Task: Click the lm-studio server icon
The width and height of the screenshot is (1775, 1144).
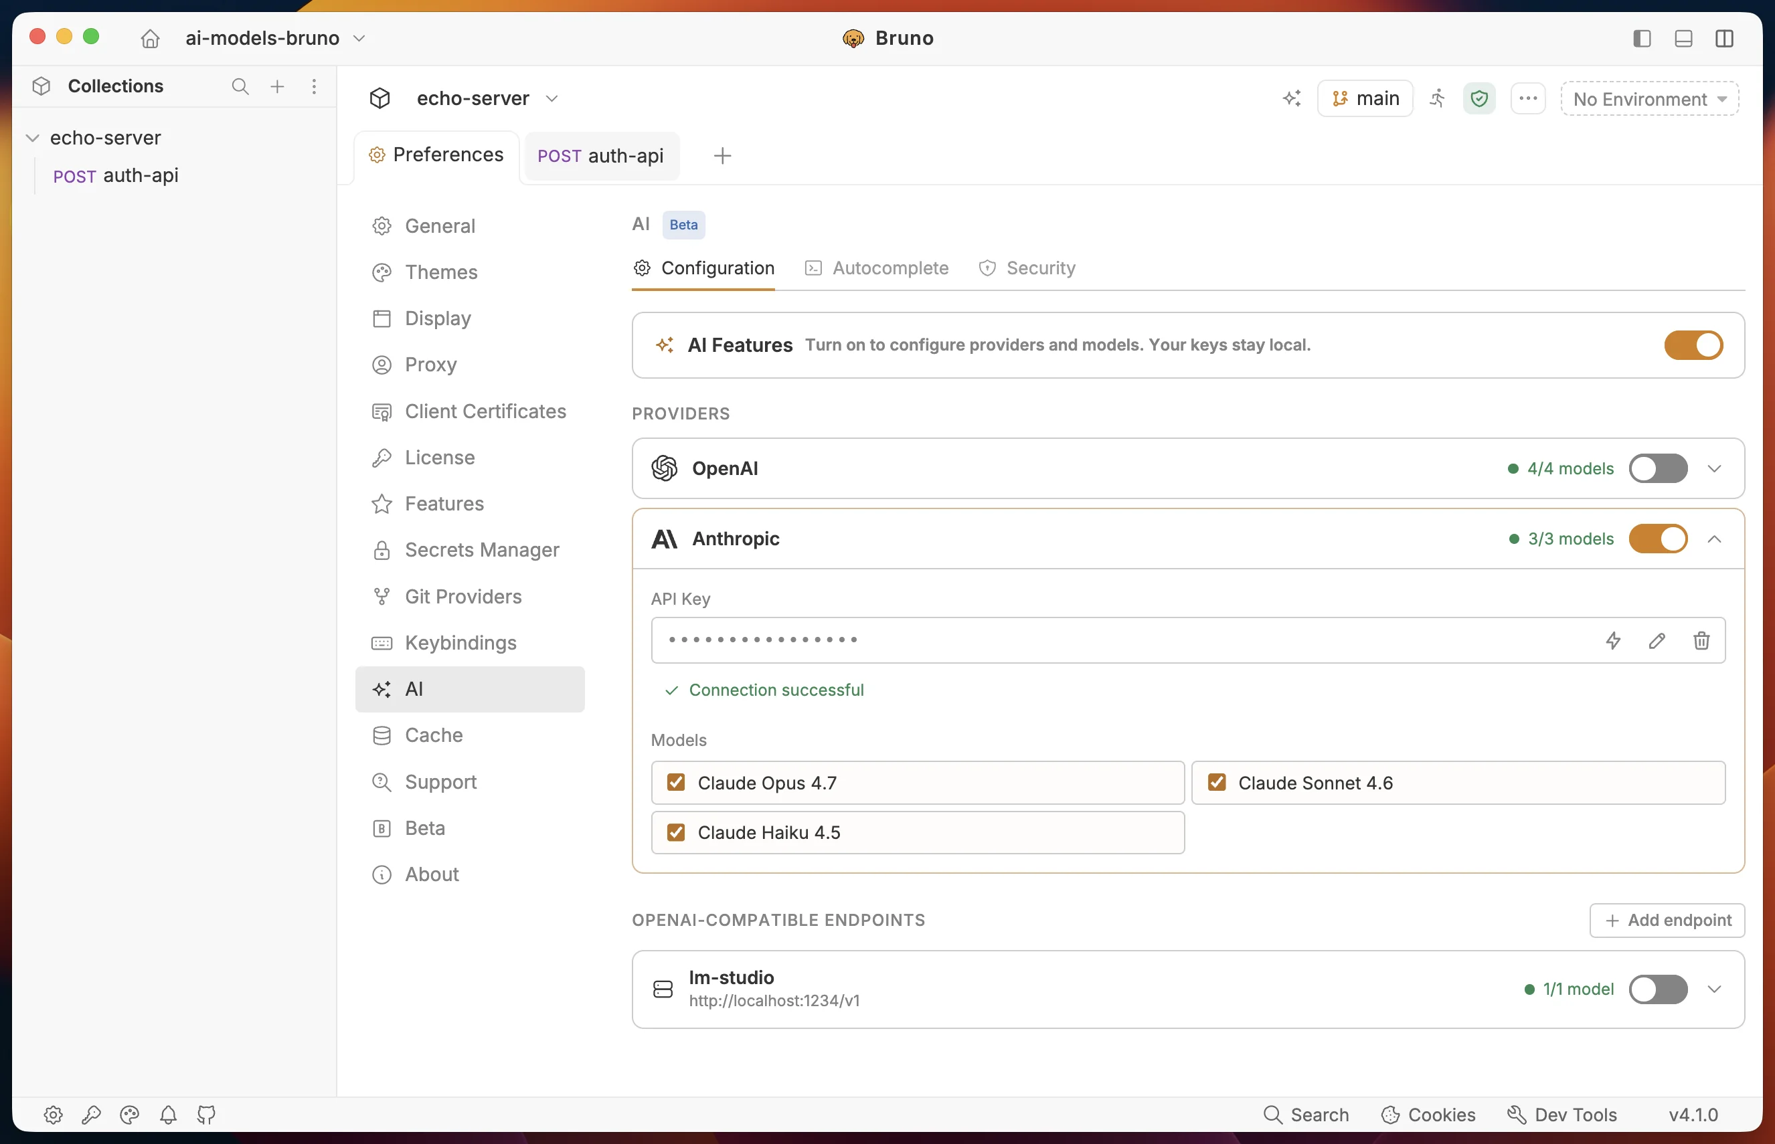Action: [663, 989]
